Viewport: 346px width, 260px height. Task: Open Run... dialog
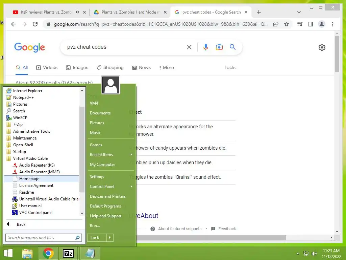click(x=111, y=226)
